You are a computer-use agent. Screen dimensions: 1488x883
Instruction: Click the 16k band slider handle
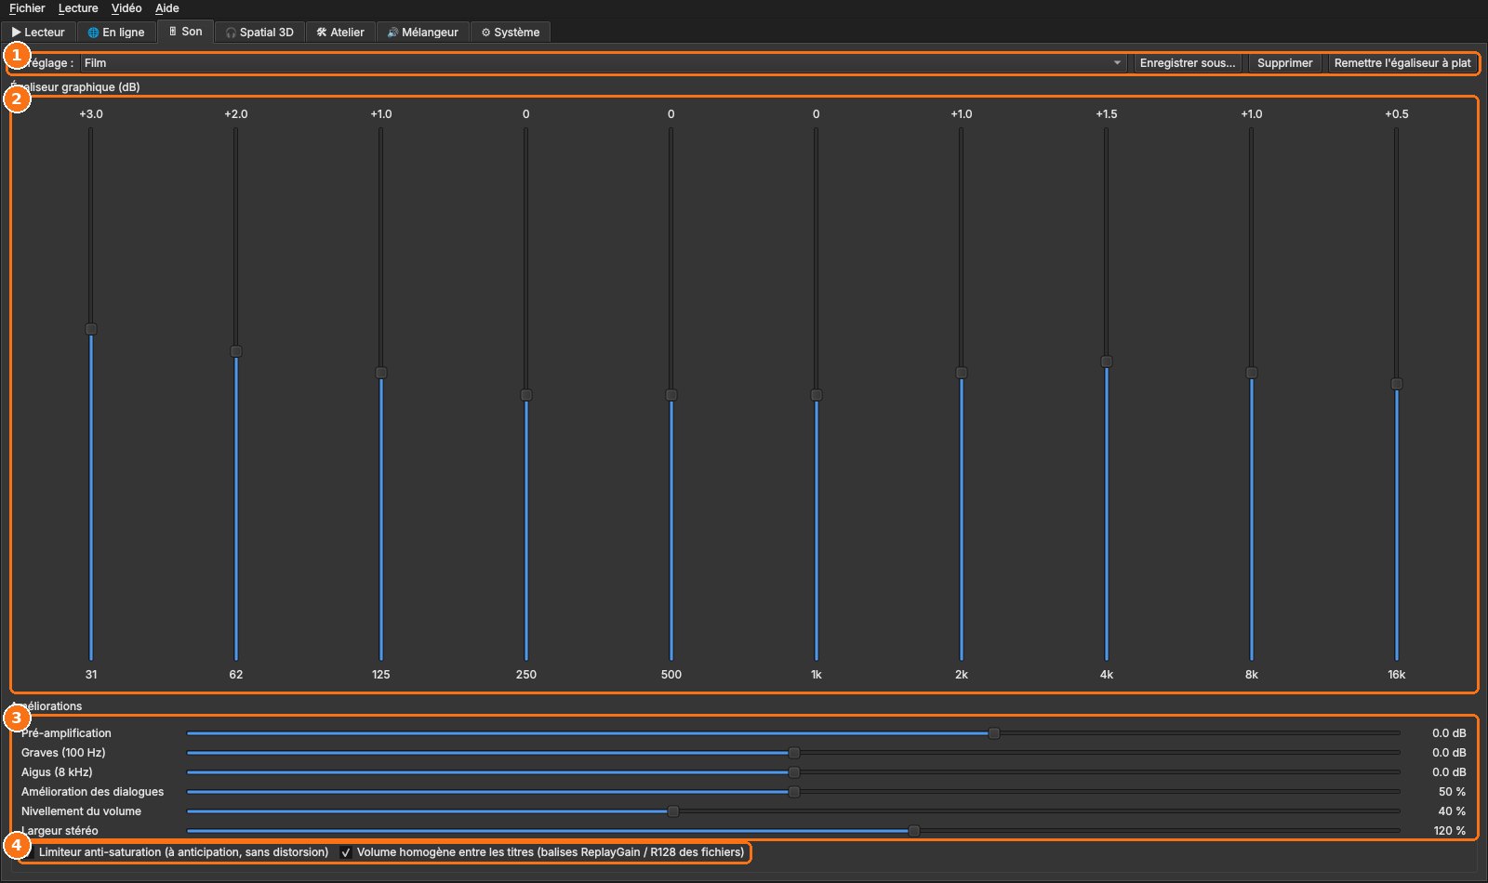point(1397,384)
